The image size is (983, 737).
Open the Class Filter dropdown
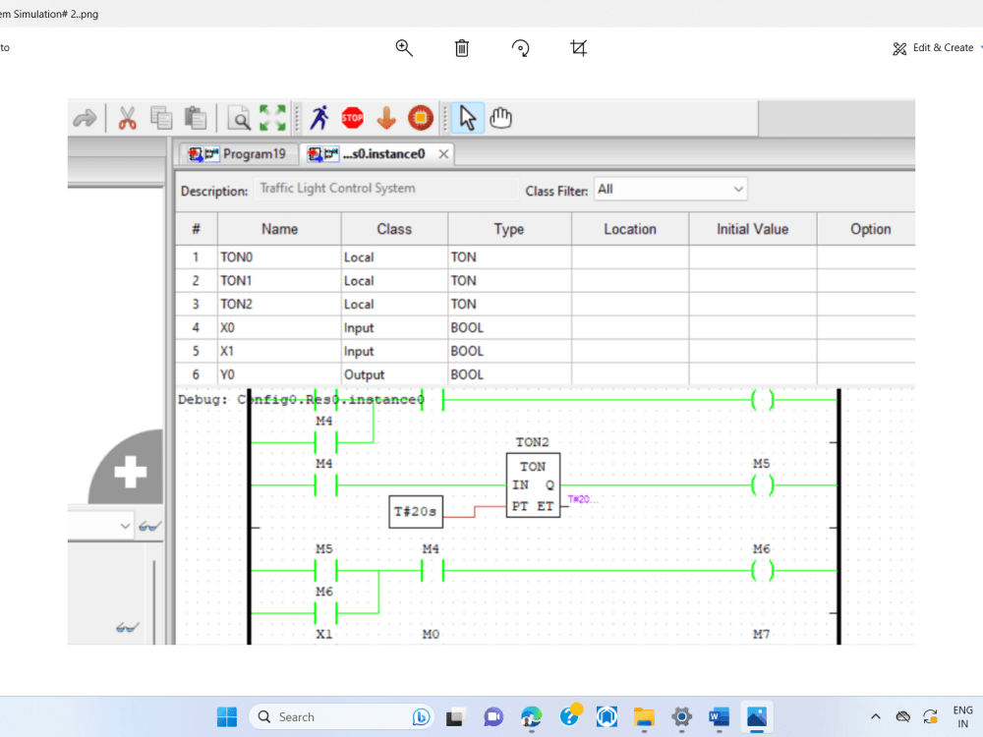(670, 189)
